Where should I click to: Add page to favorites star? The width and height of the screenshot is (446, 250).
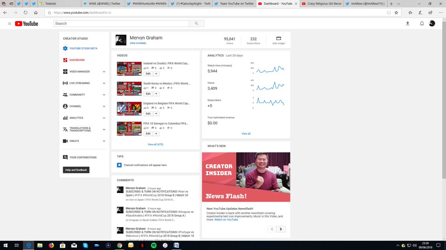[396, 12]
